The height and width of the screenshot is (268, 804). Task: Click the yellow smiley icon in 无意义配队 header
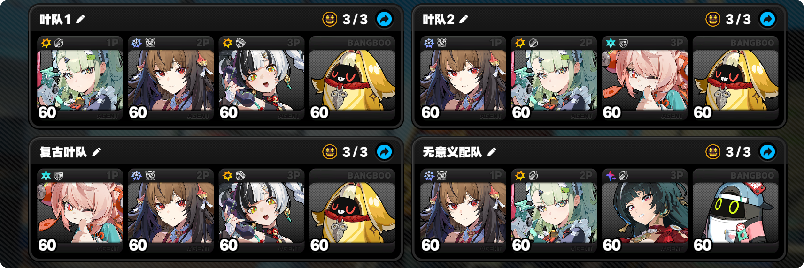[713, 152]
